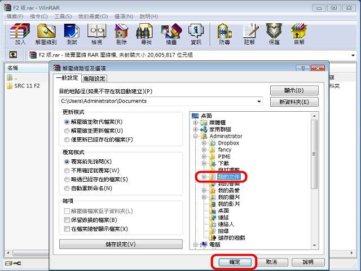Click the folder tree vertical scrollbar thumb

(x=314, y=154)
